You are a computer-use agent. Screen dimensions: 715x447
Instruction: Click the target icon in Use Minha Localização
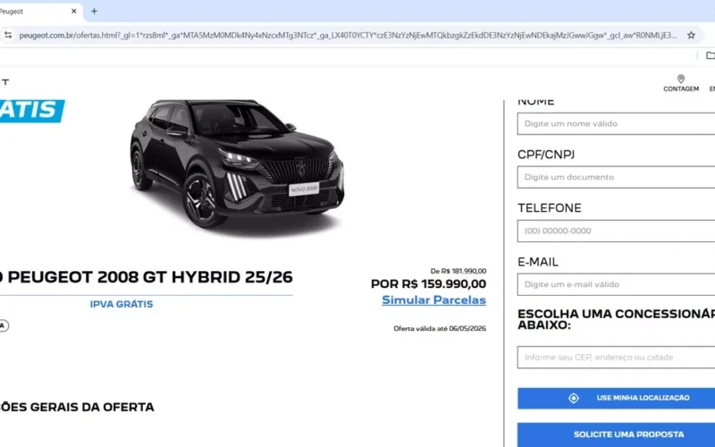(x=574, y=398)
